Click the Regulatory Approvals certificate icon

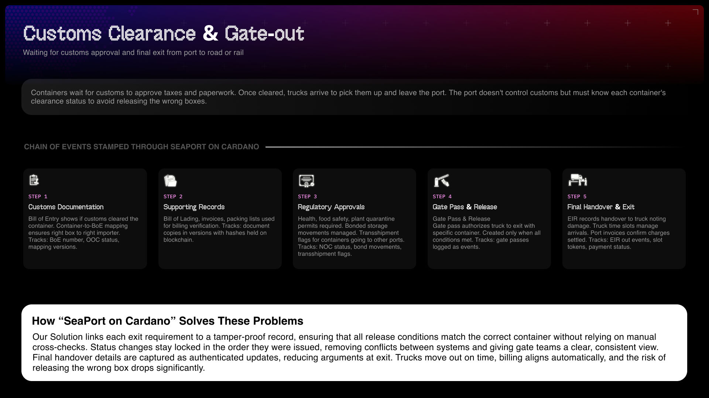pyautogui.click(x=306, y=181)
